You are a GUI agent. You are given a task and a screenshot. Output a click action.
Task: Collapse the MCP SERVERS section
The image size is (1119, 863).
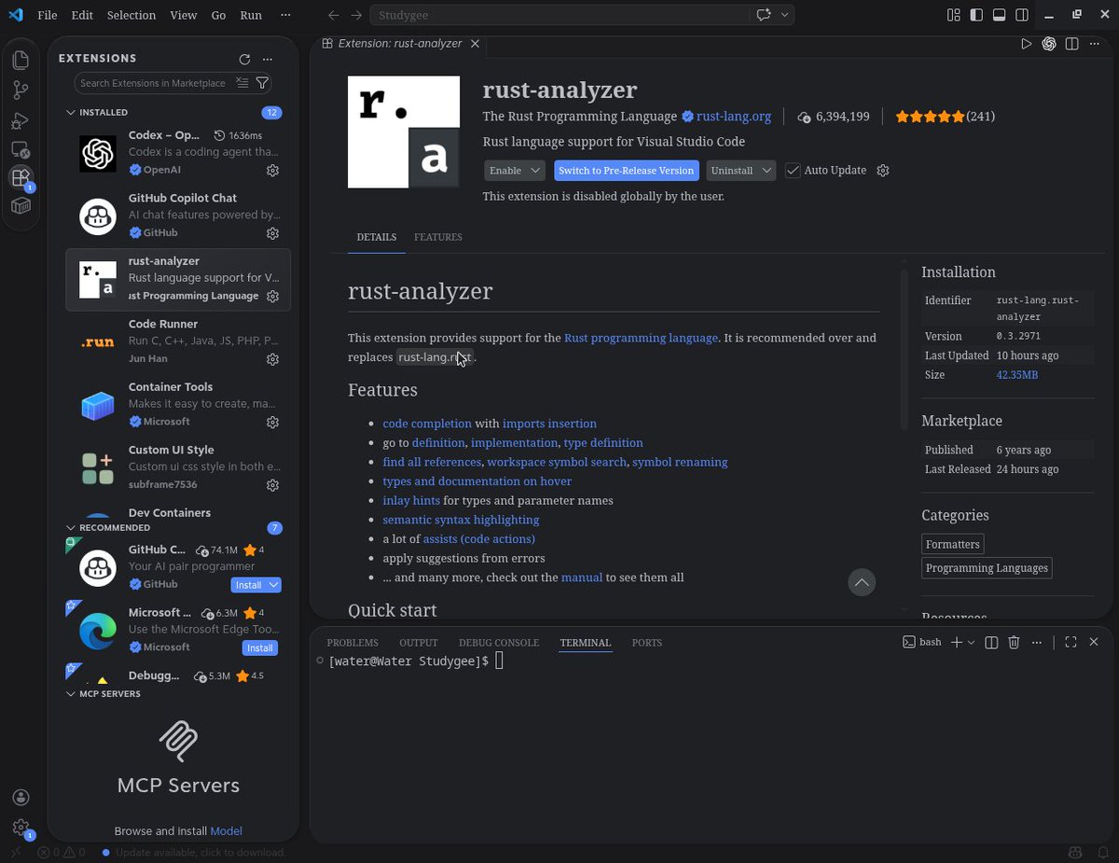pyautogui.click(x=70, y=694)
